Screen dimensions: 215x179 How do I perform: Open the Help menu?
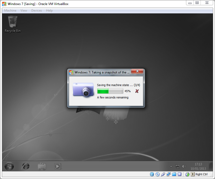[x=49, y=11]
